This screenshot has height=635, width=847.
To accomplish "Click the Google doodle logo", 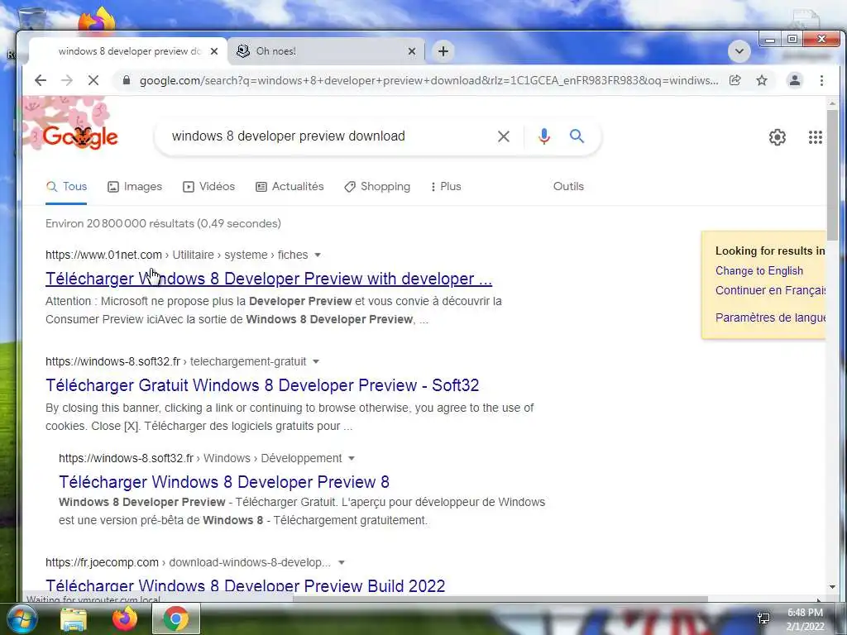I will pos(80,136).
